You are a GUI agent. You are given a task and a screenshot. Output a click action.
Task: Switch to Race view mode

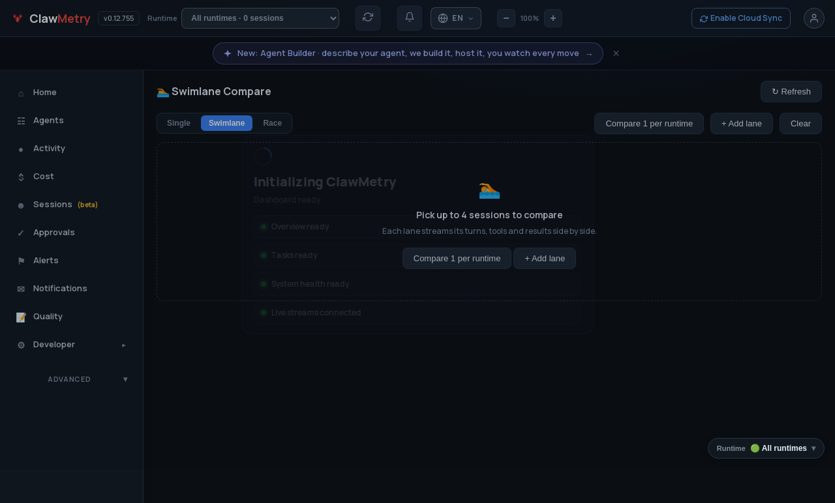(x=273, y=123)
